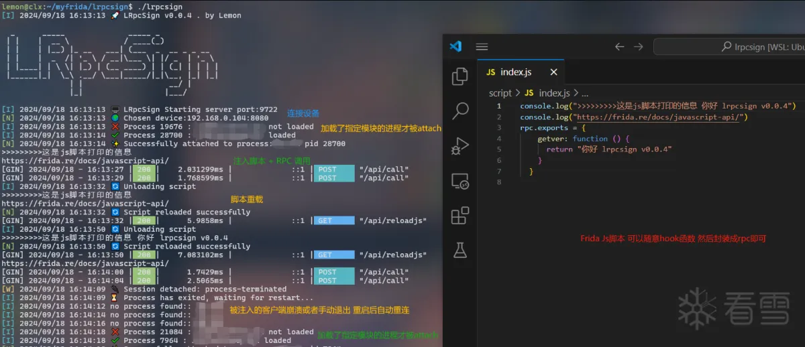
Task: Expand the breadcrumb ellipsis symbol
Action: coord(584,93)
